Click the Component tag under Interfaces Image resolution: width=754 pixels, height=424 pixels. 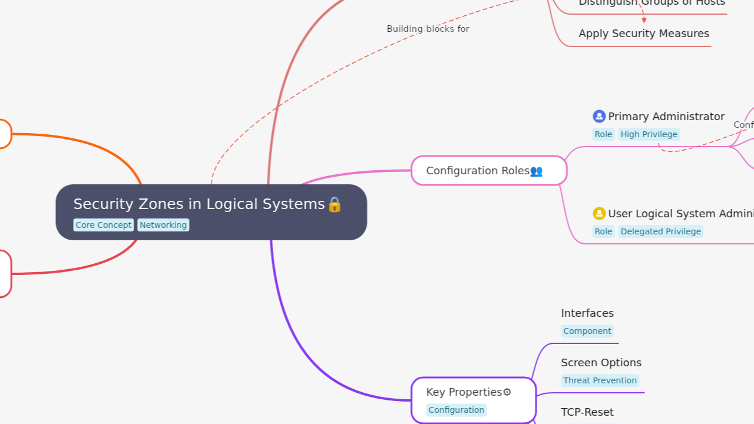587,331
